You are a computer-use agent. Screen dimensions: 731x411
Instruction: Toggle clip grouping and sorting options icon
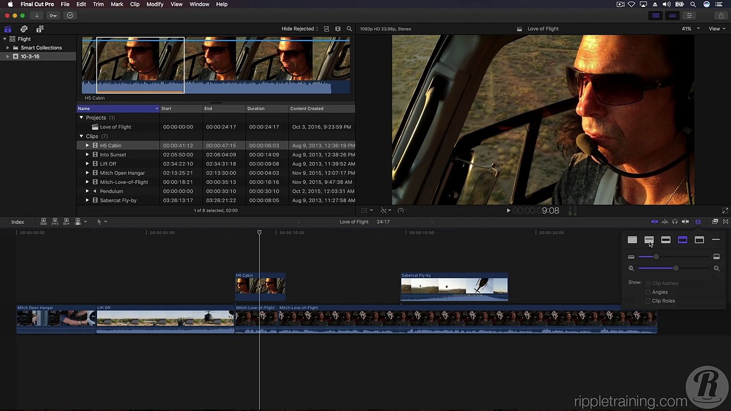point(326,29)
